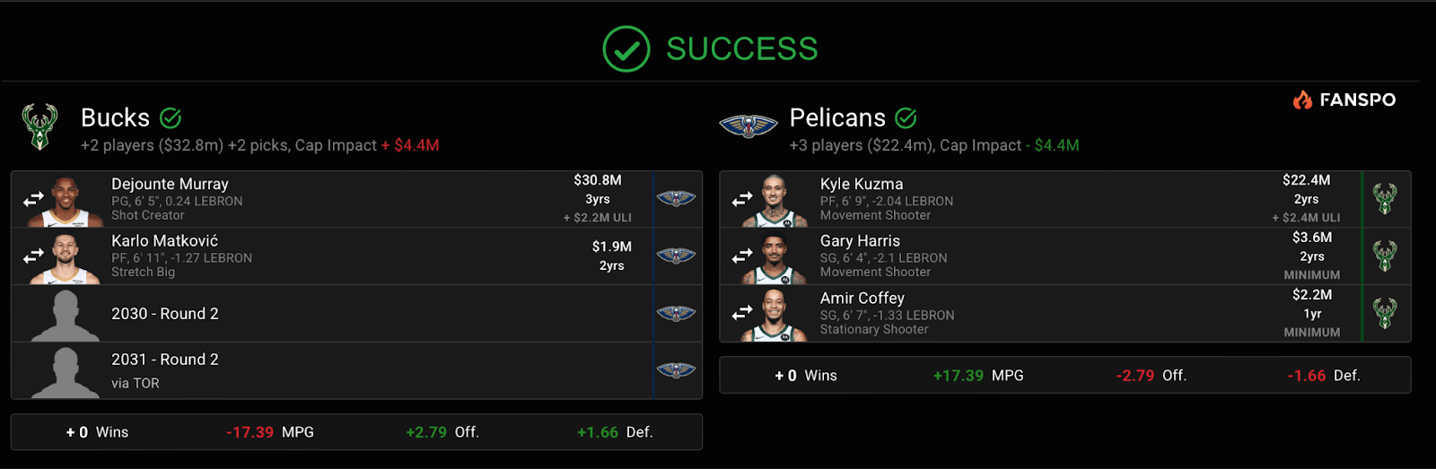
Task: Click the large Success checkmark circle
Action: (x=626, y=48)
